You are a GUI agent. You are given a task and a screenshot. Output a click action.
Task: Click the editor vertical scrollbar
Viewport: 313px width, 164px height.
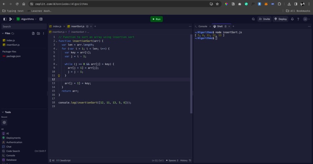pyautogui.click(x=191, y=74)
